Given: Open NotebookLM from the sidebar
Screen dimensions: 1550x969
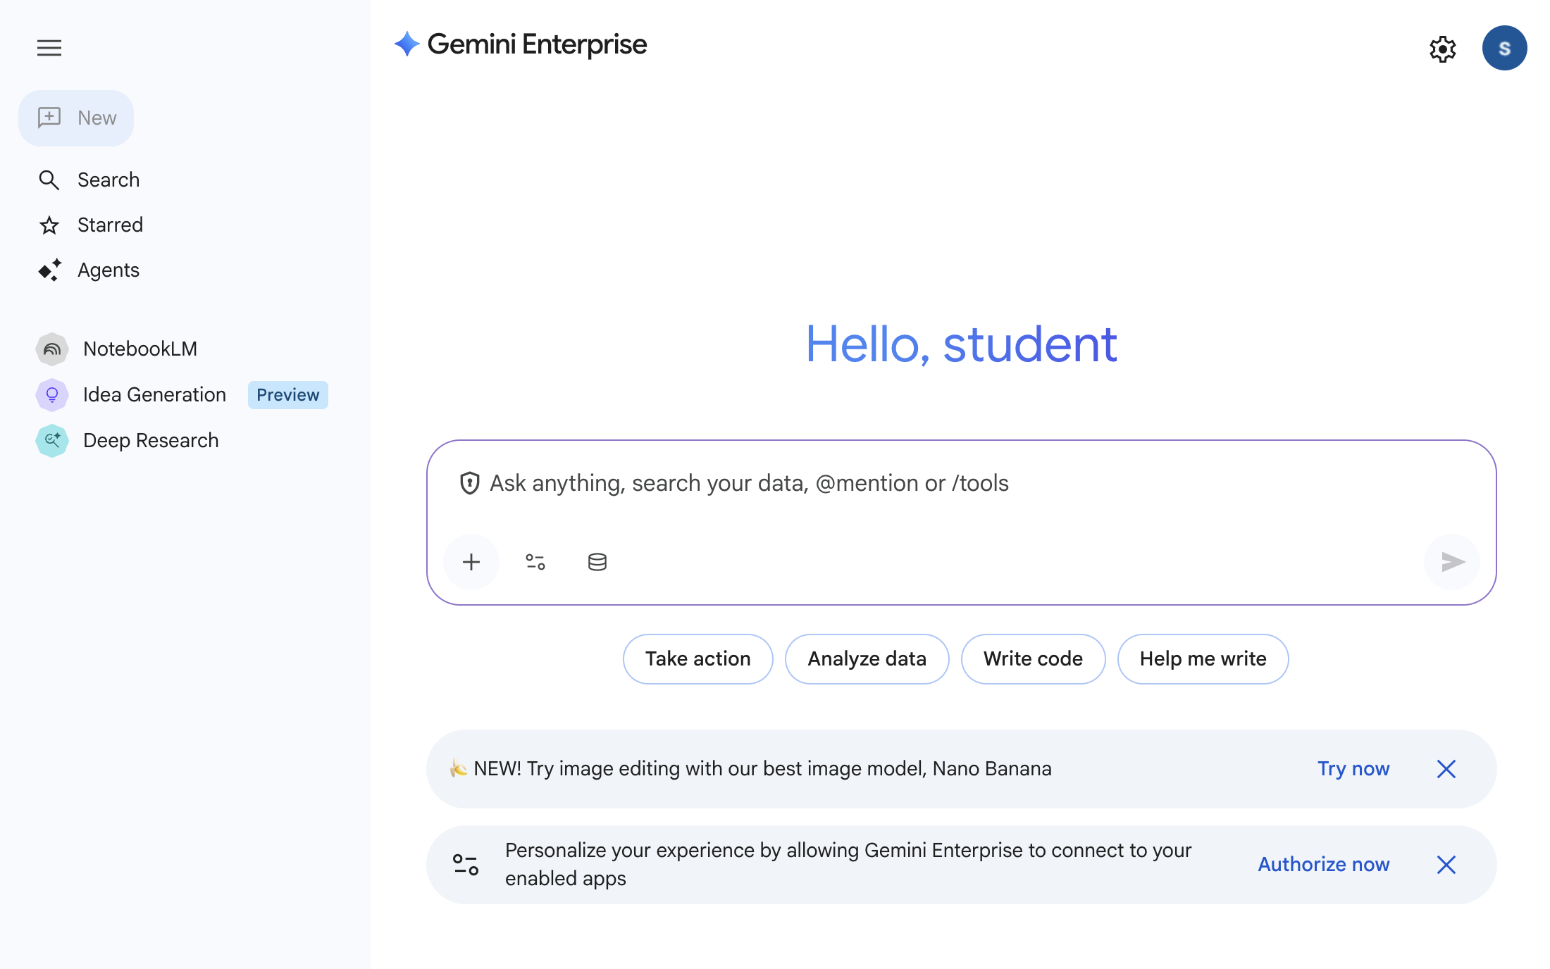Looking at the screenshot, I should (140, 349).
